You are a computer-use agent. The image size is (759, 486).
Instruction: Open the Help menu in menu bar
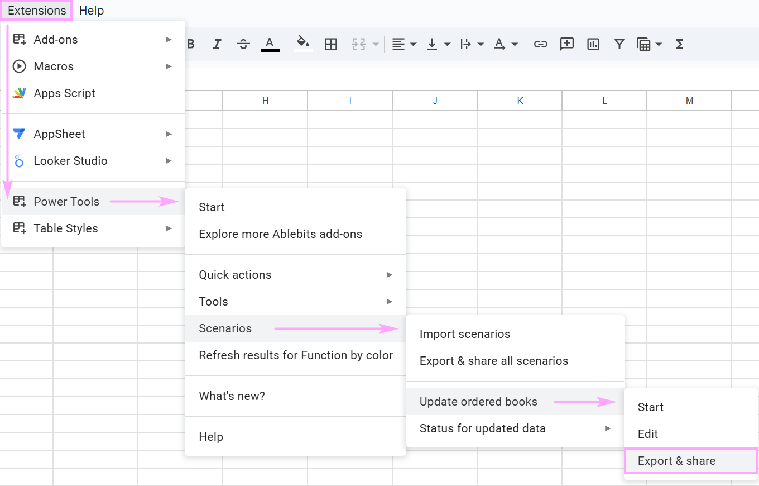click(92, 11)
